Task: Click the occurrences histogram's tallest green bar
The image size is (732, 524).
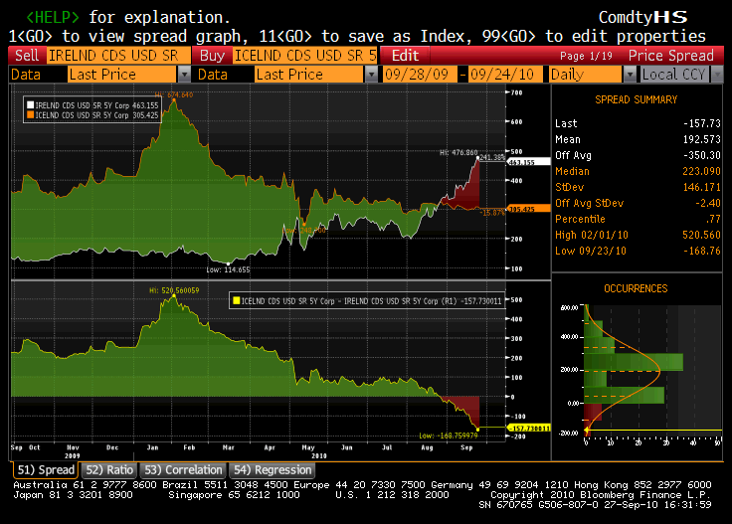Action: [634, 362]
